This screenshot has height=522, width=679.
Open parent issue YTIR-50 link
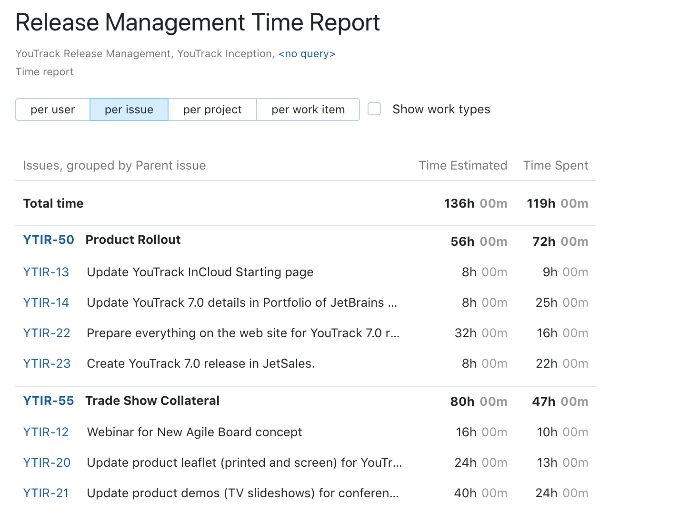(49, 240)
